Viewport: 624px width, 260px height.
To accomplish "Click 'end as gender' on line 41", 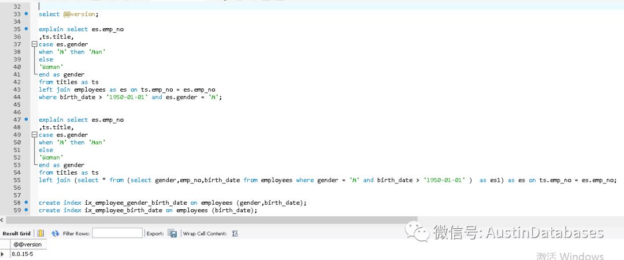I will (62, 74).
